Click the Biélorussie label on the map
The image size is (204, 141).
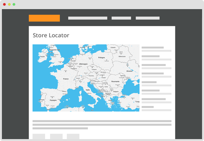(x=122, y=57)
